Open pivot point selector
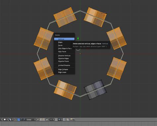 11,120
